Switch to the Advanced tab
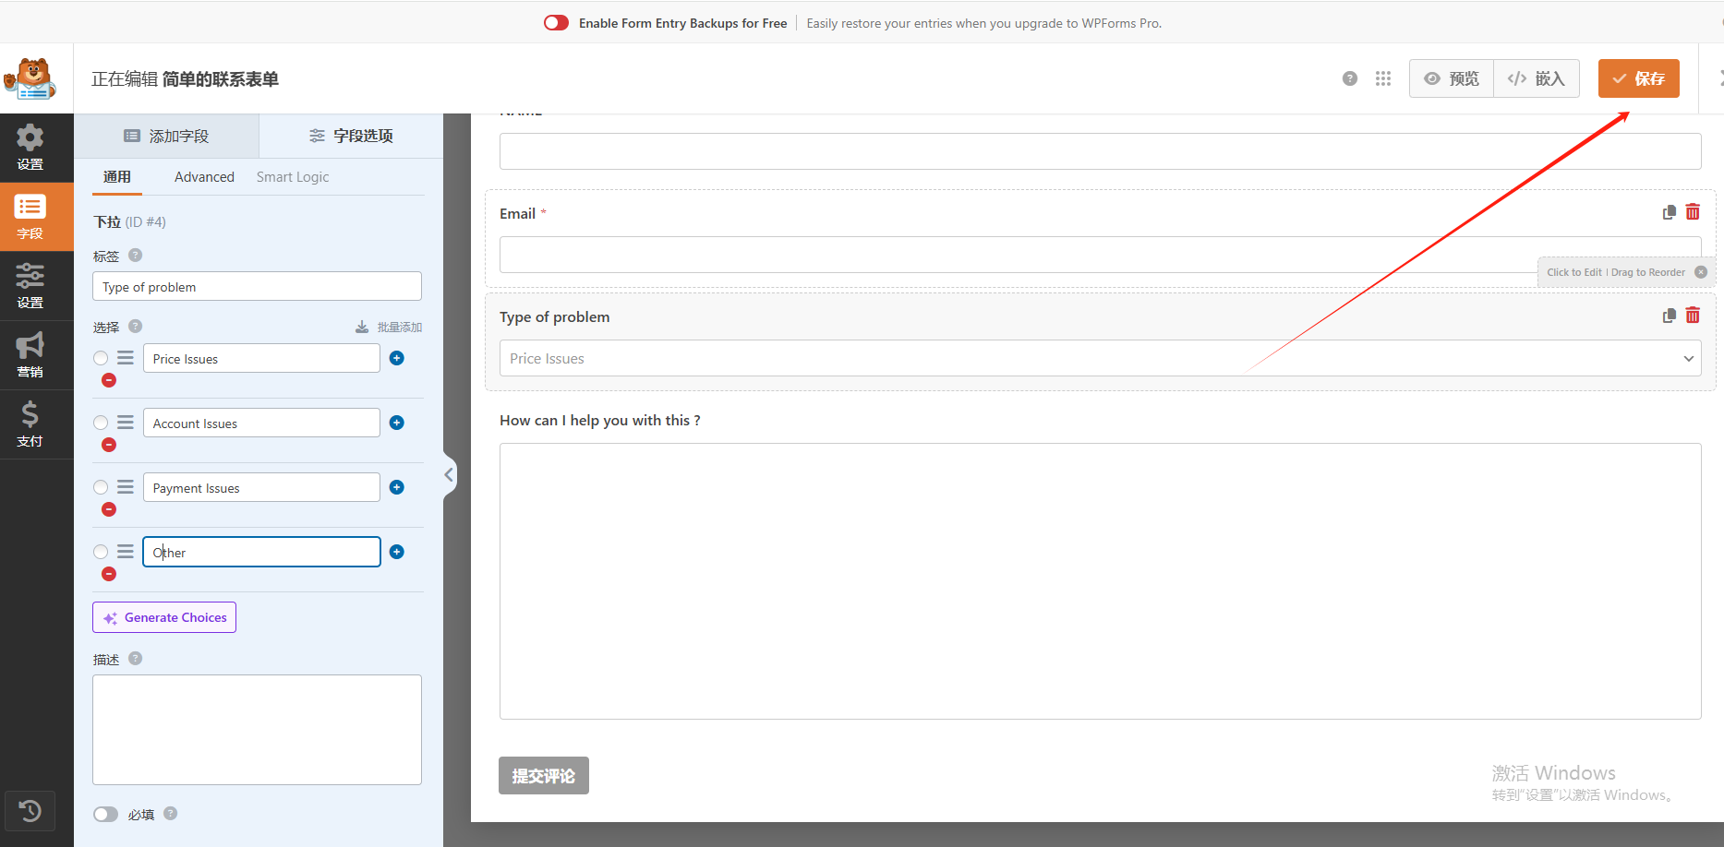The image size is (1724, 847). point(204,177)
